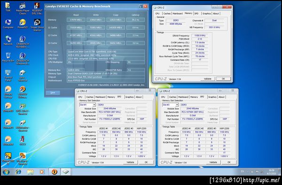Open Graphics tab in CPU-Z Memory window
Screen dimensions: 282x185
click(206, 14)
